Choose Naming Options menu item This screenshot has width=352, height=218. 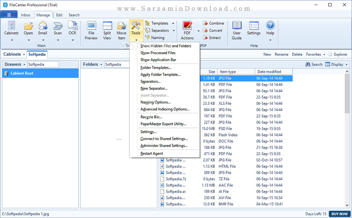pyautogui.click(x=156, y=102)
